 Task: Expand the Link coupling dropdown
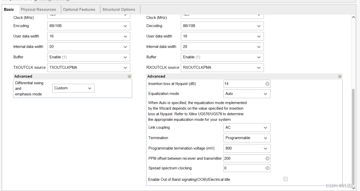246,128
